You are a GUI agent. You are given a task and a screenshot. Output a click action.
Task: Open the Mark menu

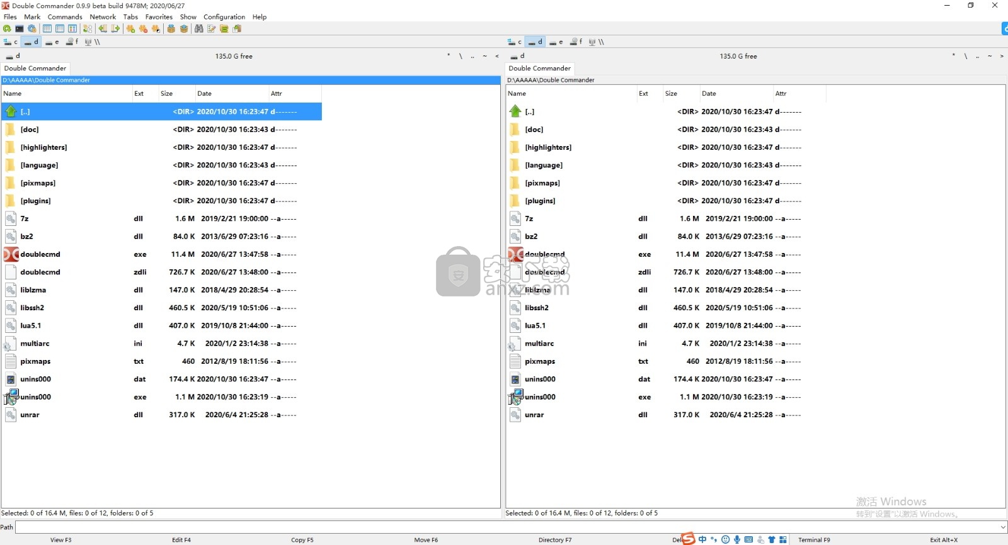(x=32, y=17)
